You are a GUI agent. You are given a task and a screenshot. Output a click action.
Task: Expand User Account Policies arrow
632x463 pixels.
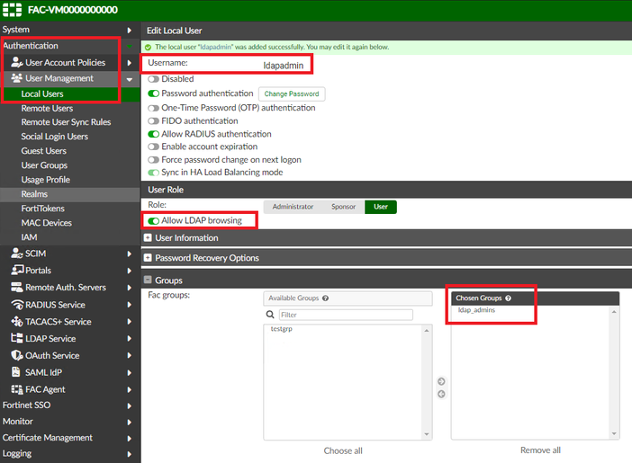point(130,63)
